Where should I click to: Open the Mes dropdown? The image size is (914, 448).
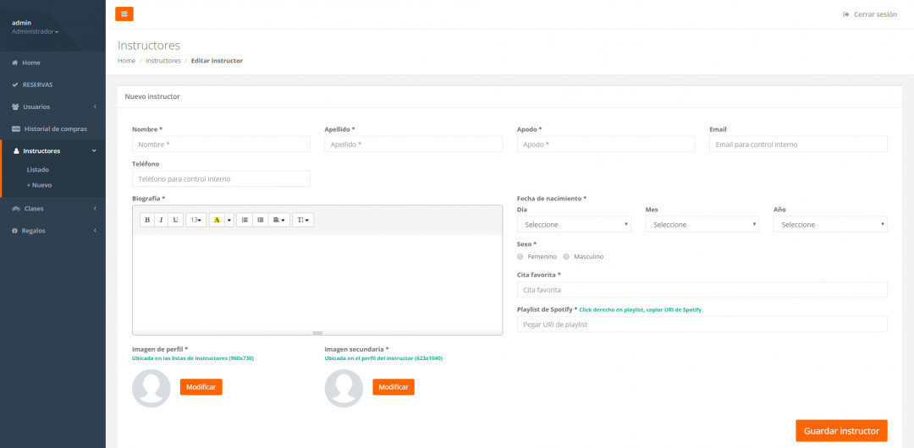tap(702, 224)
